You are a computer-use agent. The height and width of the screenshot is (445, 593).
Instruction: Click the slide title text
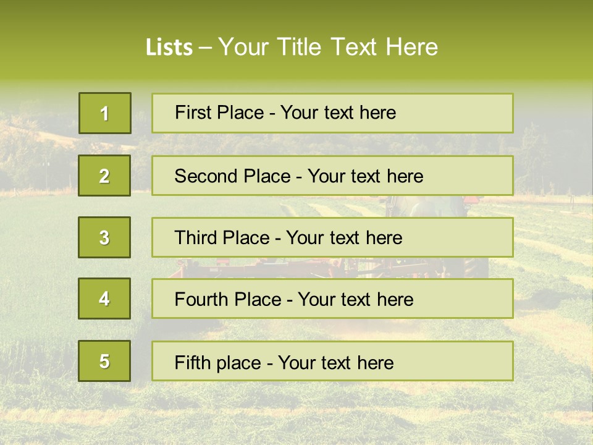click(292, 47)
